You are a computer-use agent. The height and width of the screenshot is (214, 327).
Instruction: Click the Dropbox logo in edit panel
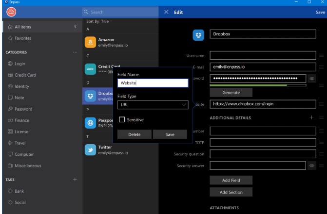(199, 35)
